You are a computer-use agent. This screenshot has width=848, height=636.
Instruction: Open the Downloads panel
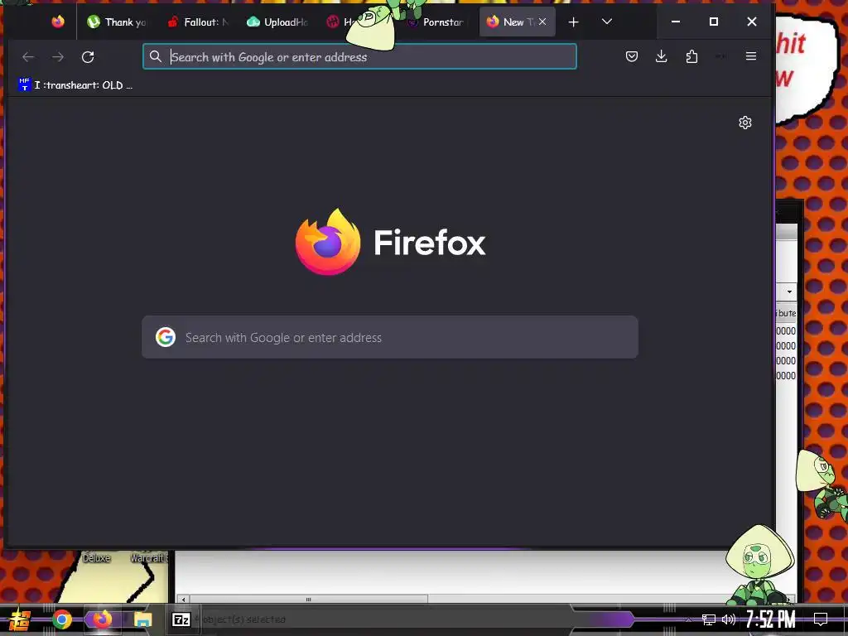[661, 56]
